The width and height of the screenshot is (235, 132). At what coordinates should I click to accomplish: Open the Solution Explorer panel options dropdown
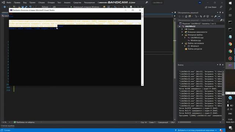click(217, 12)
